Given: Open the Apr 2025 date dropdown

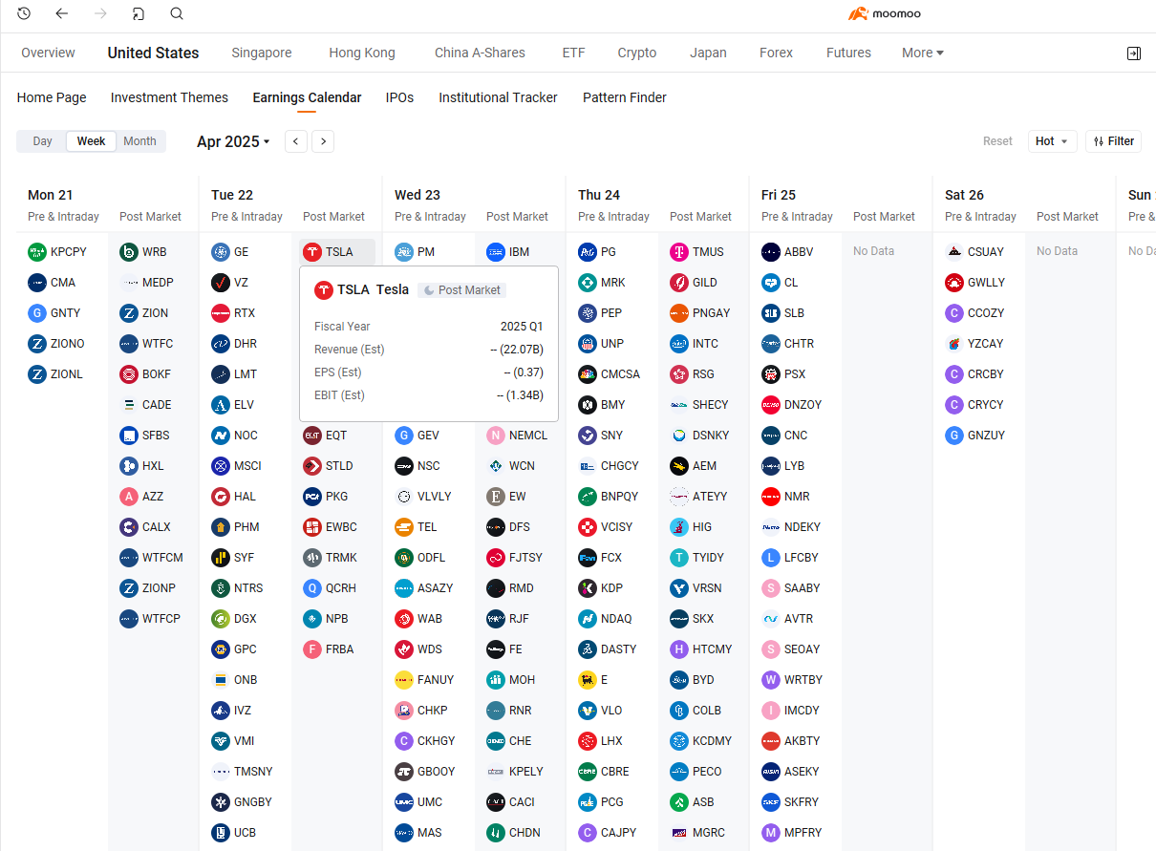Looking at the screenshot, I should point(233,141).
